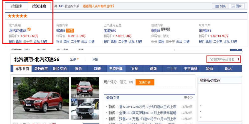Open the 参数配置 nav tab

pos(41,69)
